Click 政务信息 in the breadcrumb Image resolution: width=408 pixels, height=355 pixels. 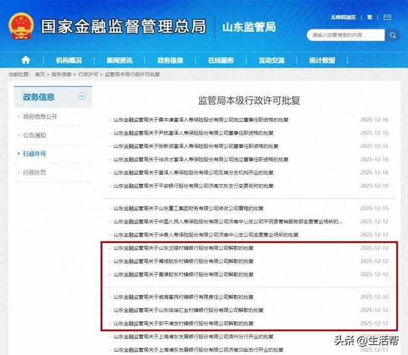[61, 74]
